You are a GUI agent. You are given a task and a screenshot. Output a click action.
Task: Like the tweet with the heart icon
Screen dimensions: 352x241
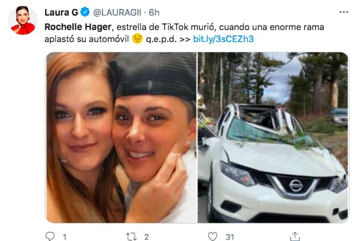(213, 236)
